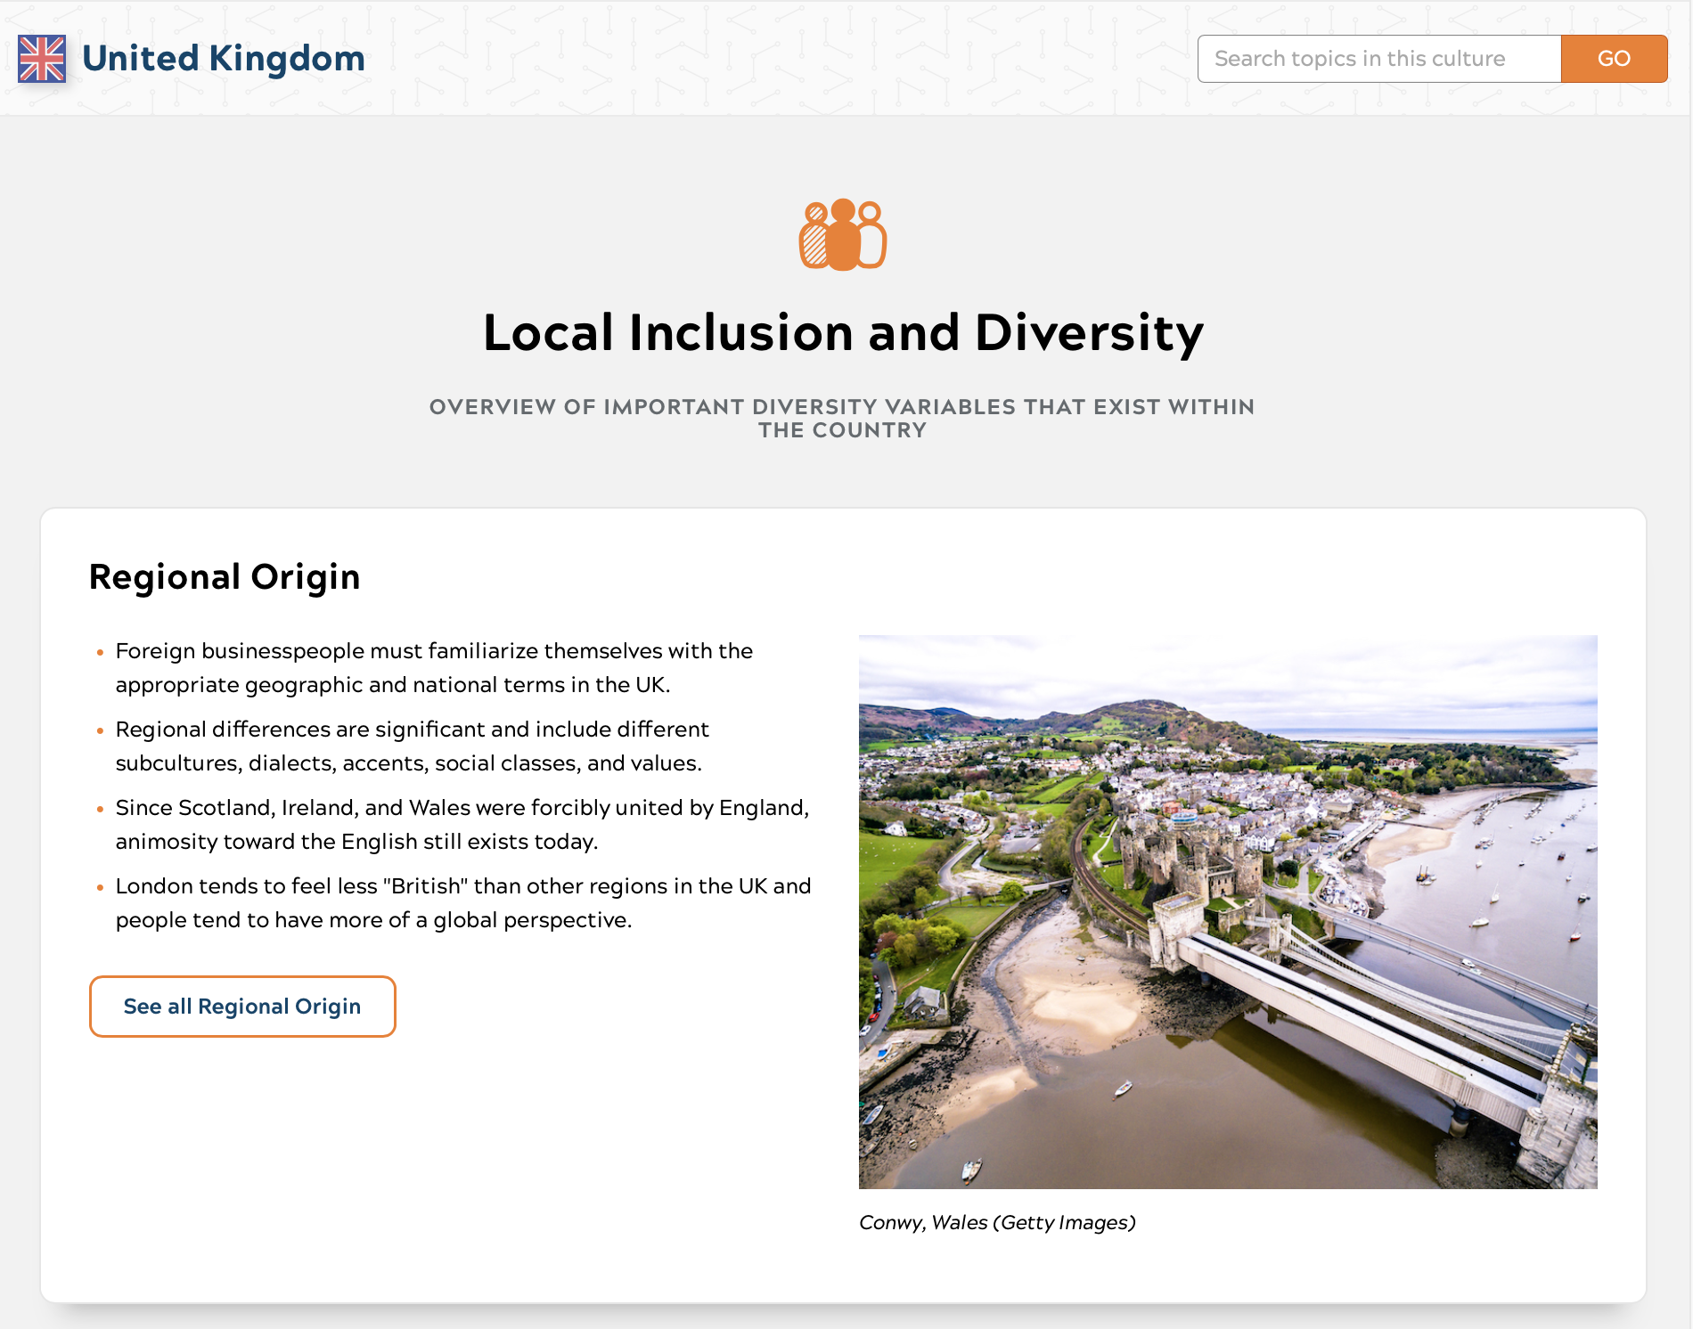Open See all Regional Origin
This screenshot has height=1329, width=1693.
click(242, 1007)
